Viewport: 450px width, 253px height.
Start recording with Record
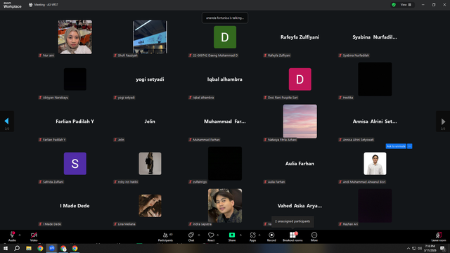pyautogui.click(x=271, y=236)
